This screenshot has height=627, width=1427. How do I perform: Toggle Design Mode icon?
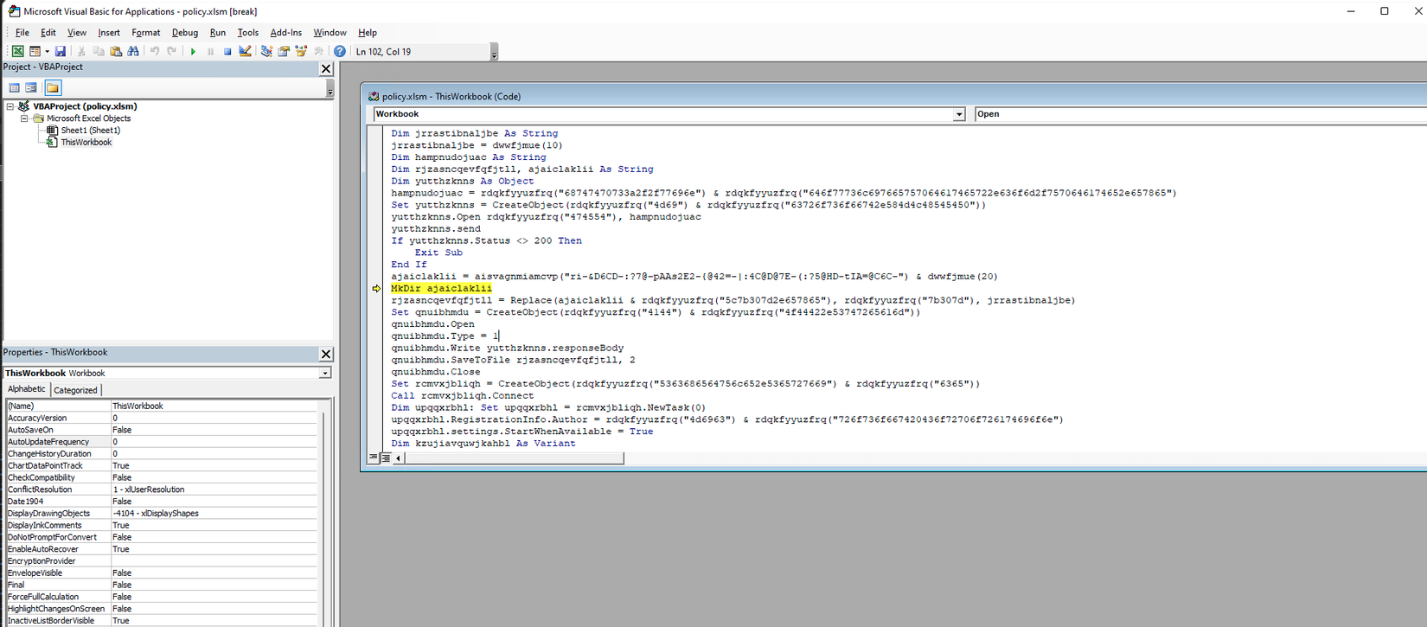pos(245,52)
